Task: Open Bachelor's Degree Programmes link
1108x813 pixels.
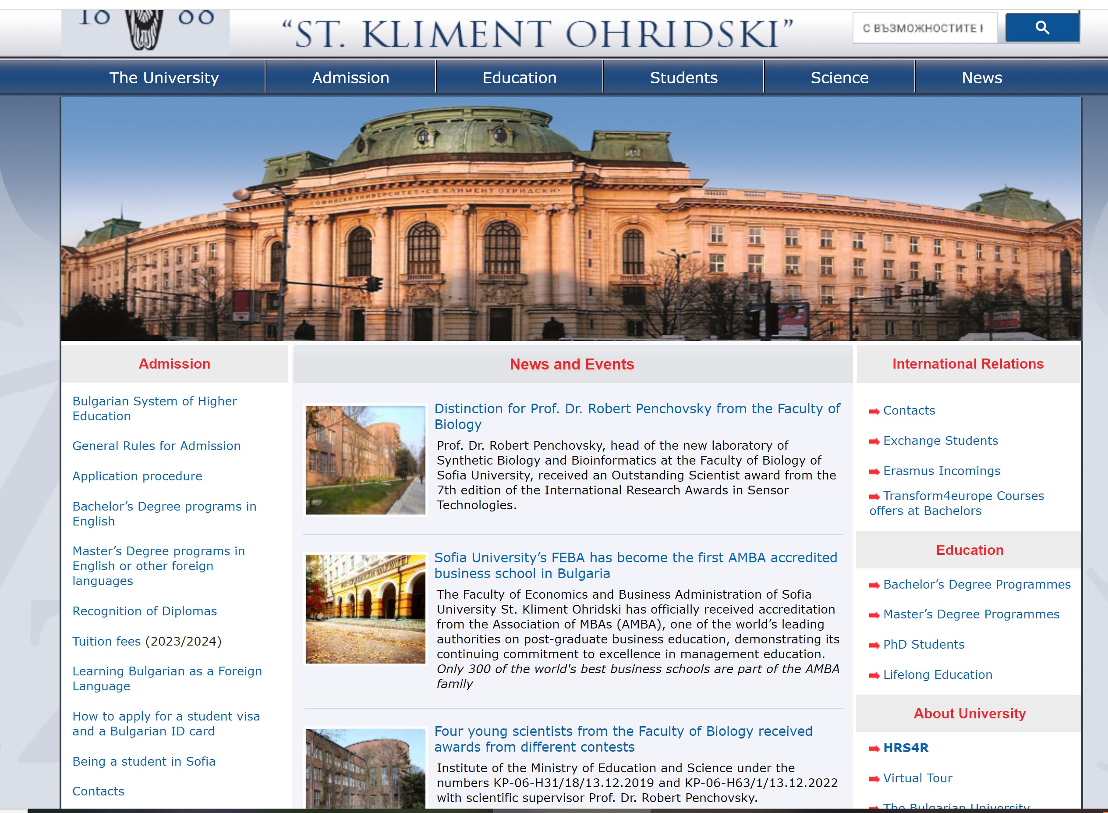Action: [x=977, y=584]
